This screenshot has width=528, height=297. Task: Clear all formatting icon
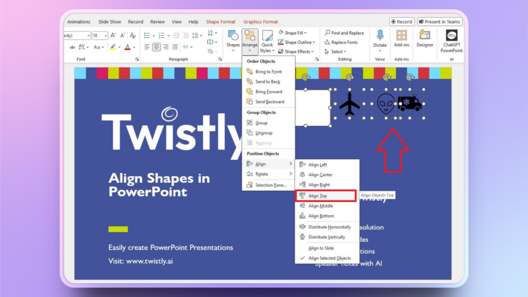point(133,36)
